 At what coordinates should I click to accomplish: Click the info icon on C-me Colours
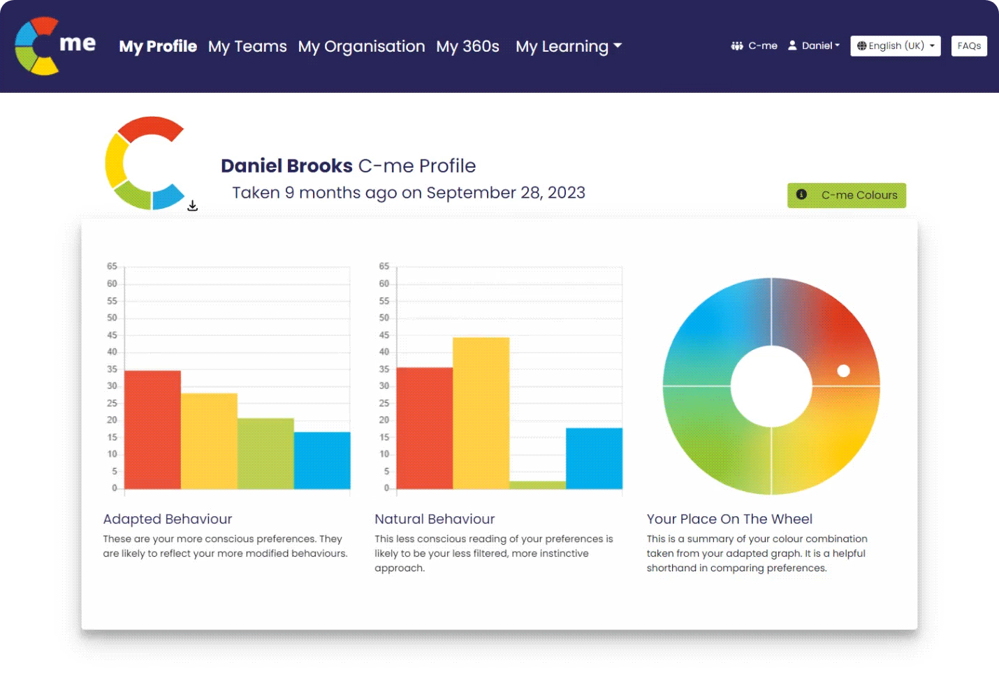click(801, 195)
